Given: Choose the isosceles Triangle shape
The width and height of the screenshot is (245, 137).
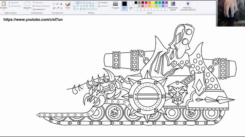Looking at the screenshot, I should tap(93, 3).
